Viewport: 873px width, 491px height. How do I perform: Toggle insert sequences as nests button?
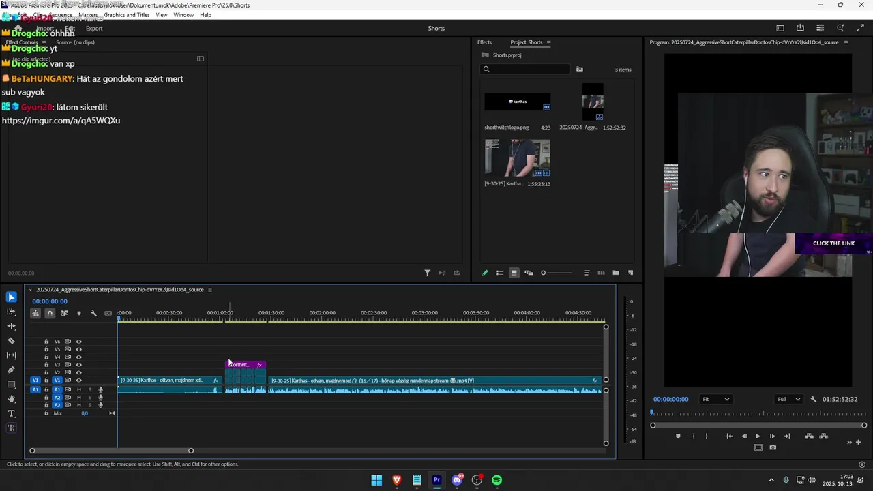35,313
